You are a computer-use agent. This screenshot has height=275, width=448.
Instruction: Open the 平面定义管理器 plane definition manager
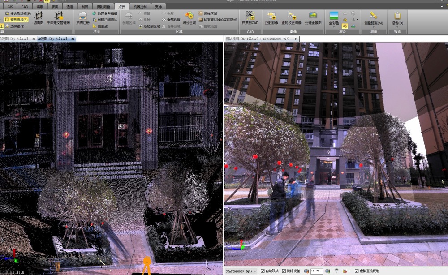[x=59, y=18]
